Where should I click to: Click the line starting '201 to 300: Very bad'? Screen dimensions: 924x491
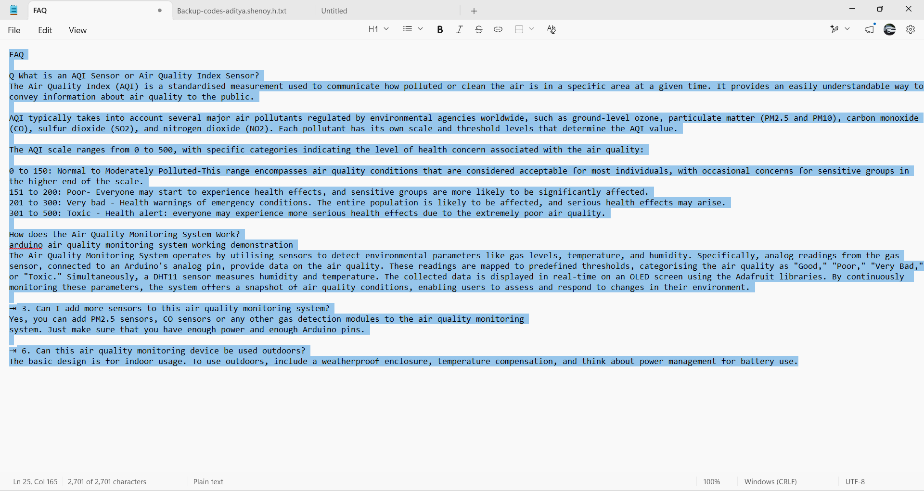pyautogui.click(x=368, y=203)
